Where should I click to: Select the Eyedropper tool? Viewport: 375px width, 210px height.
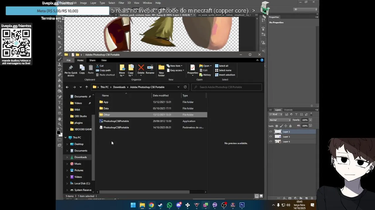coord(60,48)
